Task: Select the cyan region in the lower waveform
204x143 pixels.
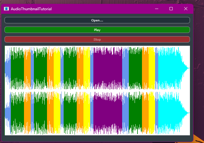Action: coord(169,113)
